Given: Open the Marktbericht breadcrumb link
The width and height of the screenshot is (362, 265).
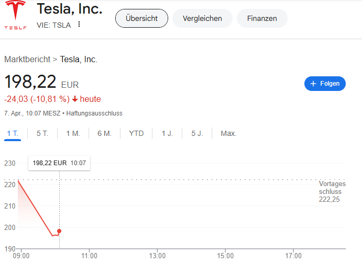Looking at the screenshot, I should pos(27,60).
